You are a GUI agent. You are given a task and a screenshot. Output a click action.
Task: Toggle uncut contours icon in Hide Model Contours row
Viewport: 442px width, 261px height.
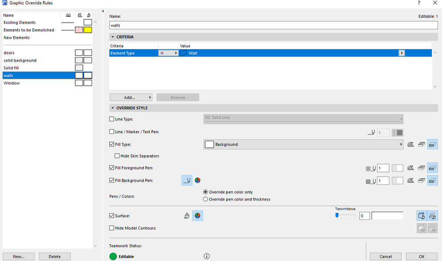pos(422,228)
